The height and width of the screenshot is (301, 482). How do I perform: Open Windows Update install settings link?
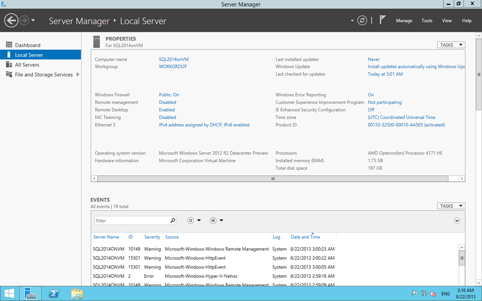(x=416, y=66)
